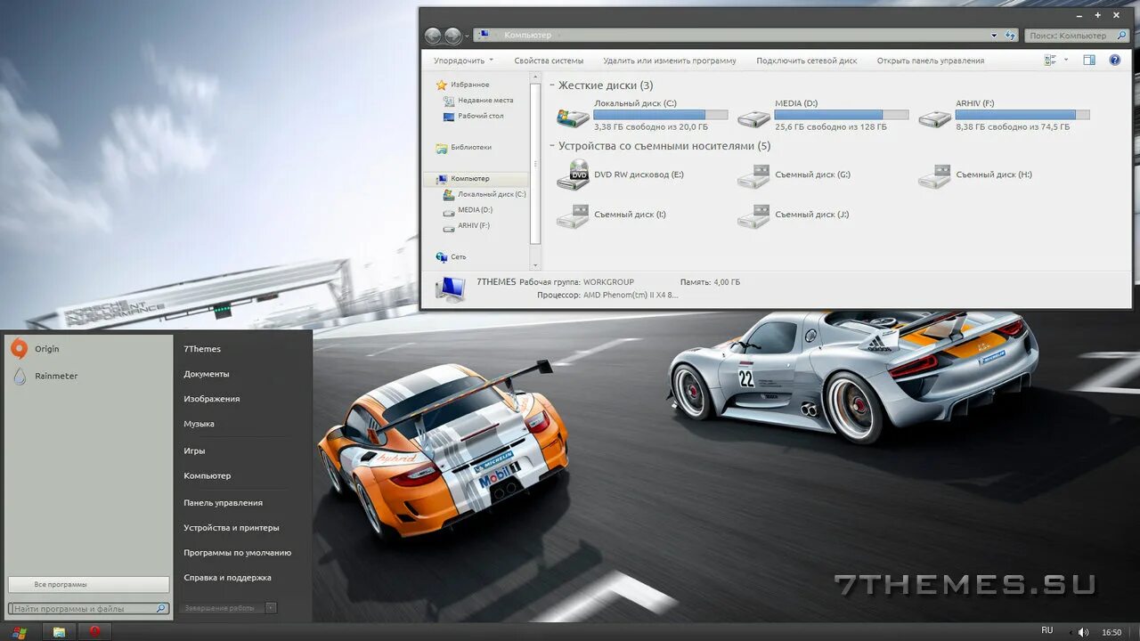Open the Origin app from Start menu
This screenshot has width=1140, height=641.
coord(36,349)
